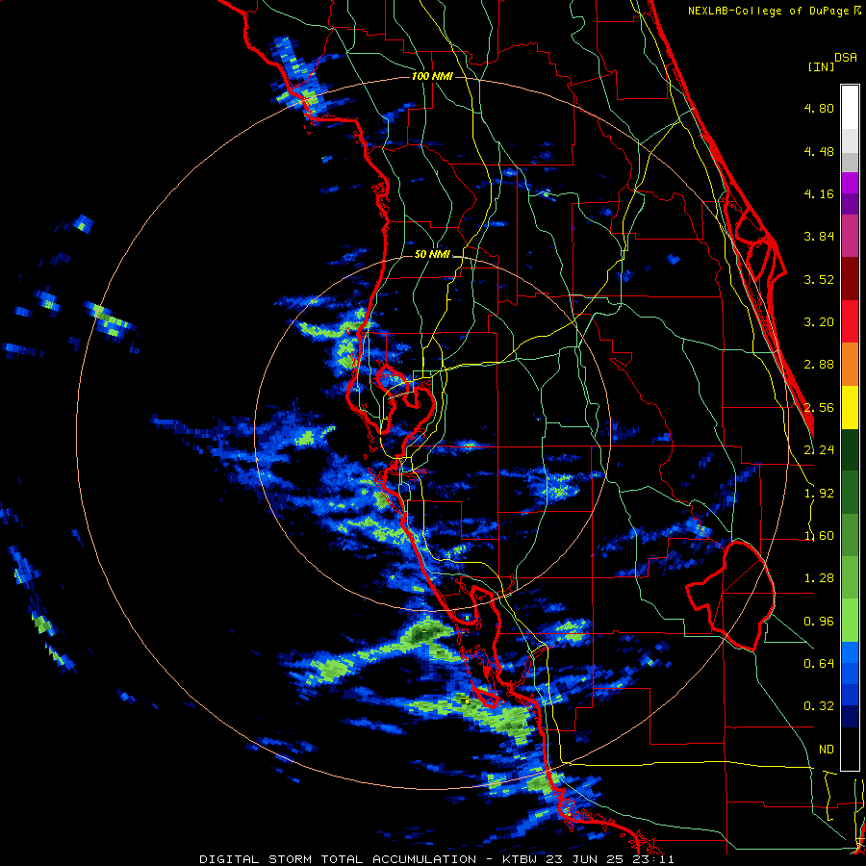Pick the pink legend swatch near 3.84
This screenshot has height=866, width=866.
point(850,236)
